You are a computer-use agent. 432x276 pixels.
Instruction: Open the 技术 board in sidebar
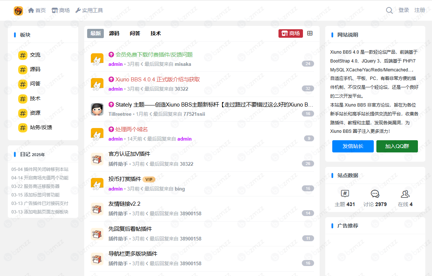tap(35, 98)
